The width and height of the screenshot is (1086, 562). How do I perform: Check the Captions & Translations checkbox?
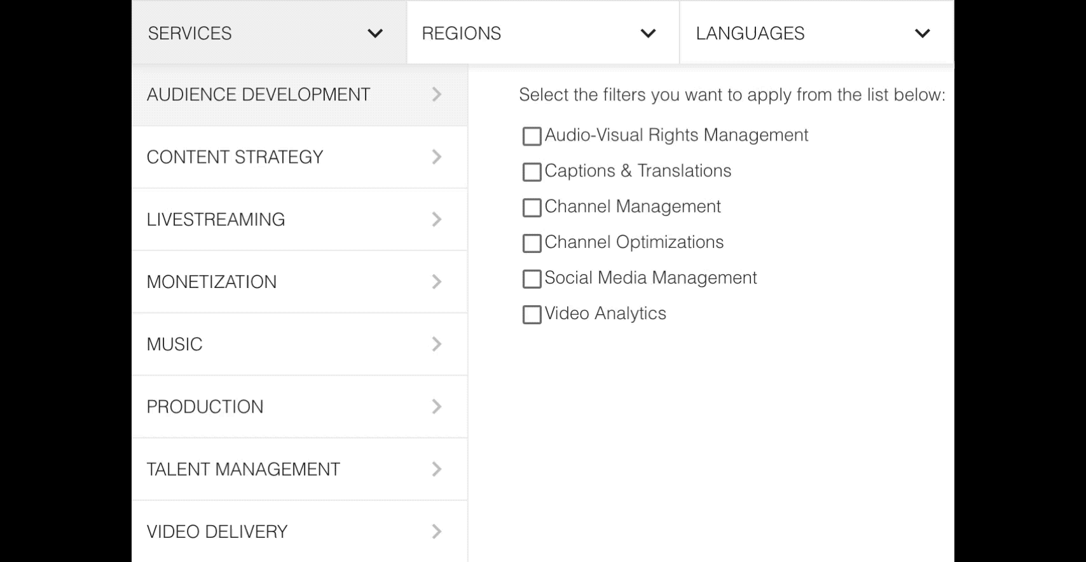532,172
